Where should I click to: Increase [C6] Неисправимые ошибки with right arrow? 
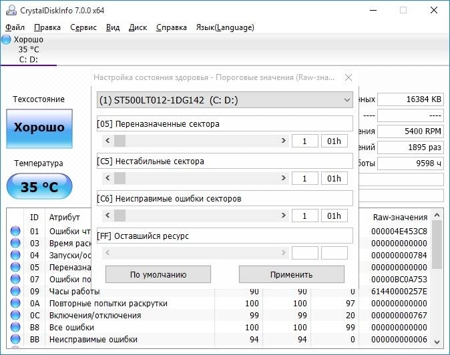(283, 215)
